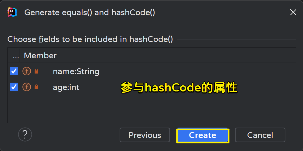
Task: Open help with the question mark button
Action: click(25, 134)
